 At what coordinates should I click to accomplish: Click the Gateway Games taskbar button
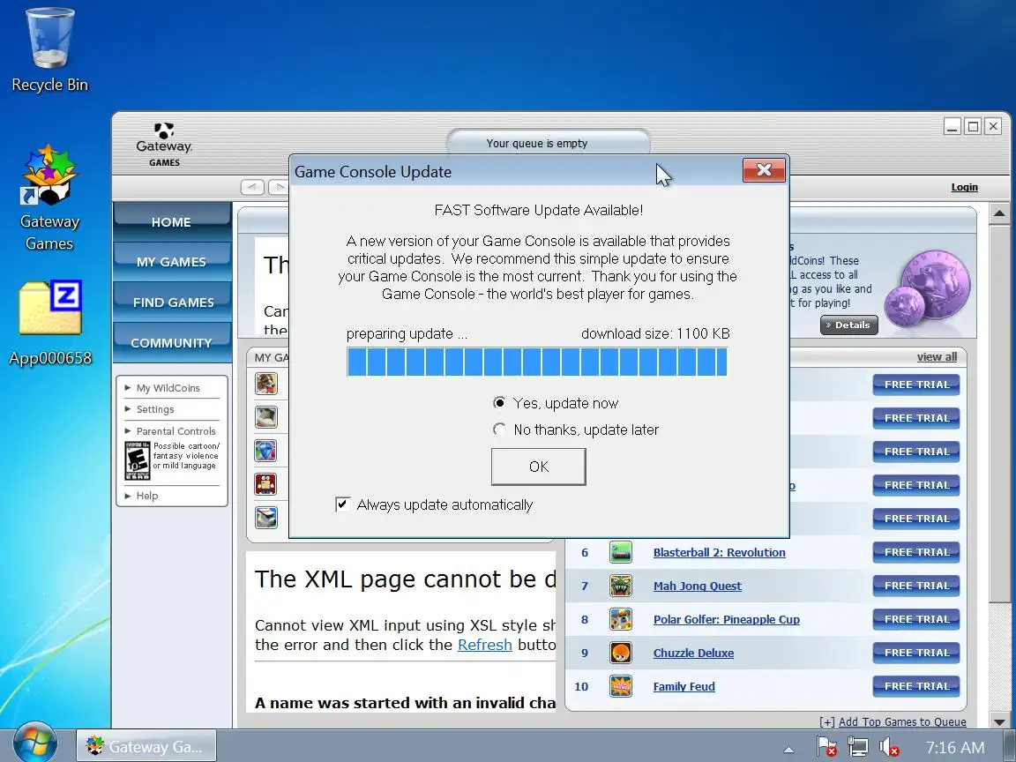(146, 746)
